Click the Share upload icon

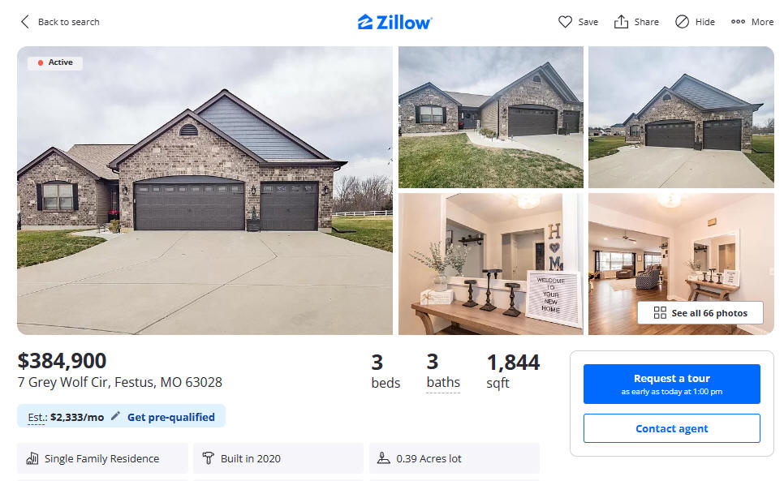621,21
